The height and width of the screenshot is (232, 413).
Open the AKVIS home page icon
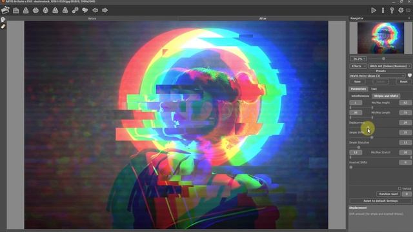coord(5,10)
